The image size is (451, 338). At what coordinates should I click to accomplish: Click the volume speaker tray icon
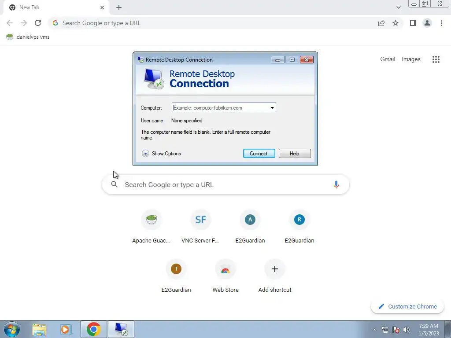407,330
